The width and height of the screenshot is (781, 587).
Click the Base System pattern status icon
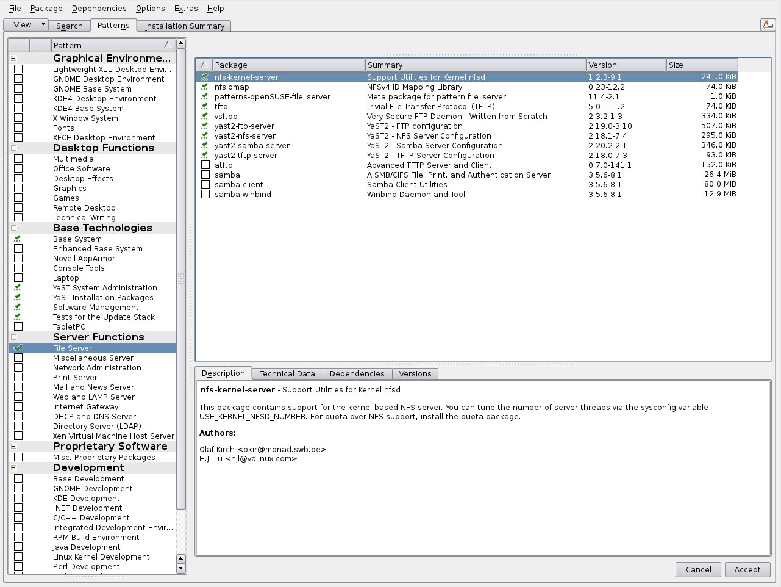18,239
